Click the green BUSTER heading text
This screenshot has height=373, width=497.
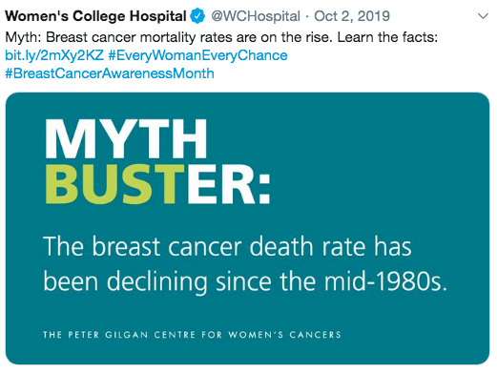coord(114,184)
